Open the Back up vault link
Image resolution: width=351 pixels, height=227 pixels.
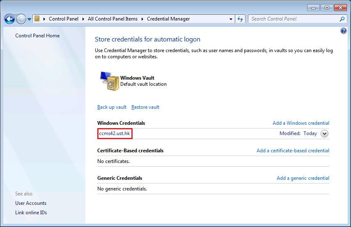coord(112,107)
